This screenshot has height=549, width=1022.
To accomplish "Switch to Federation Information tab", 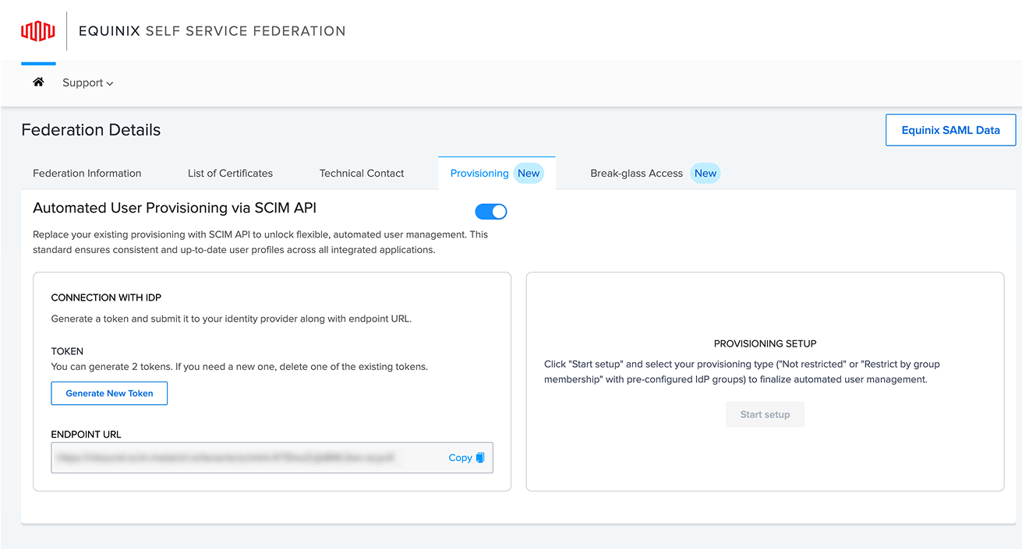I will point(87,173).
